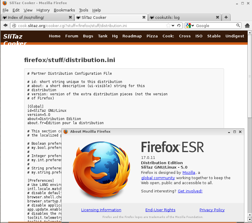
Task: Go back using the back arrow
Action: 6,25
